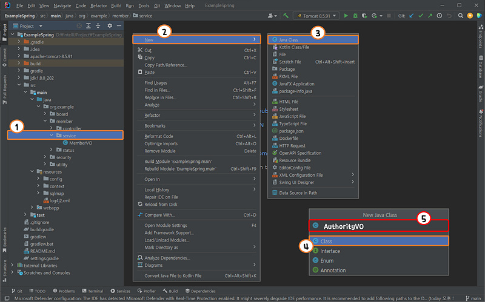Expand External Libraries node
This screenshot has width=485, height=302.
click(x=12, y=265)
